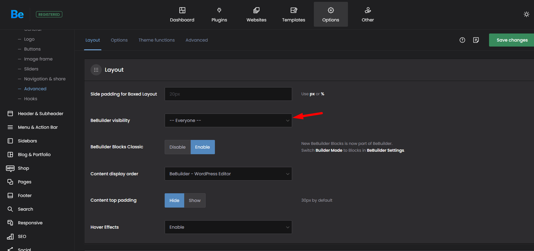The image size is (534, 251).
Task: Click the Footer sidebar icon
Action: coord(10,195)
